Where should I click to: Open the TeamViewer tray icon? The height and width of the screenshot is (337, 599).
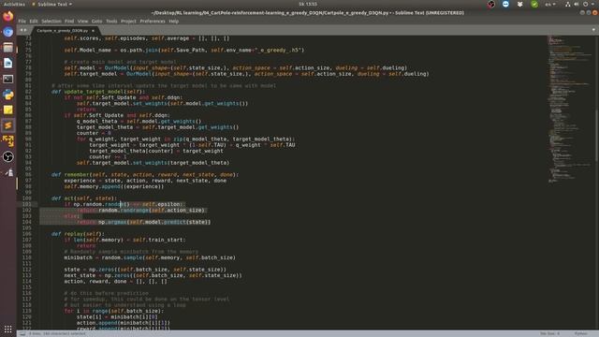[505, 4]
